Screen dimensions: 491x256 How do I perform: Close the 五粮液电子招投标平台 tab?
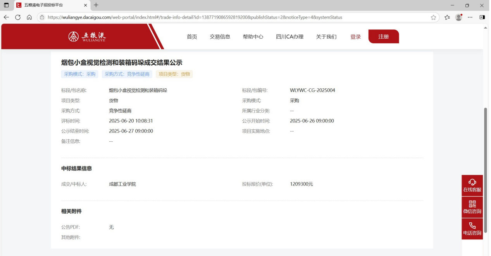click(86, 5)
